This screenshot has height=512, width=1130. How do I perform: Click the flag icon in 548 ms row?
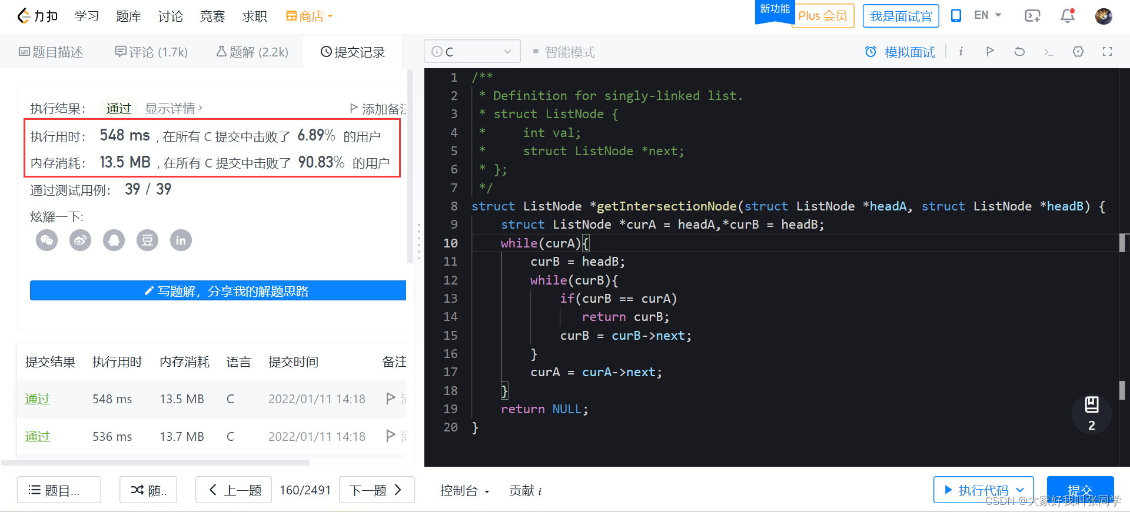click(x=390, y=399)
